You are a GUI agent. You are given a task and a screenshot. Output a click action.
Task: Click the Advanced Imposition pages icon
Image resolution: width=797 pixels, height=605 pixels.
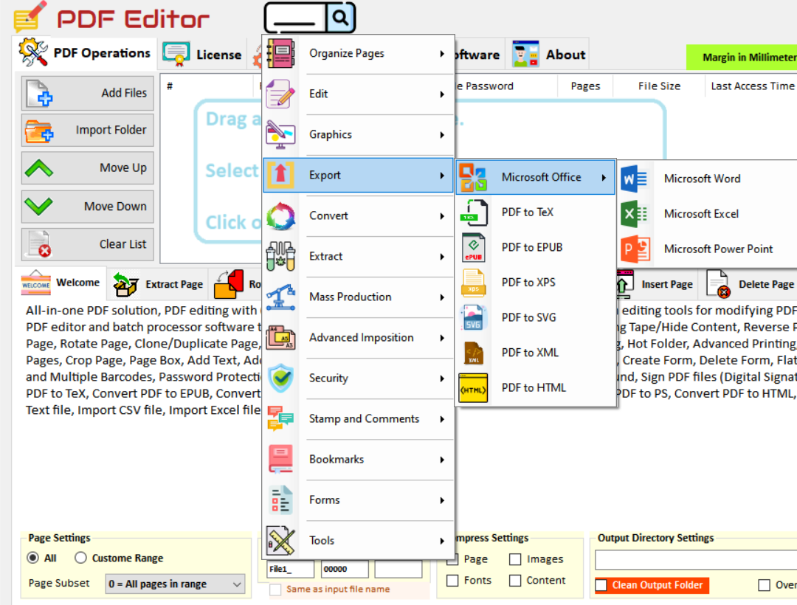click(x=280, y=338)
